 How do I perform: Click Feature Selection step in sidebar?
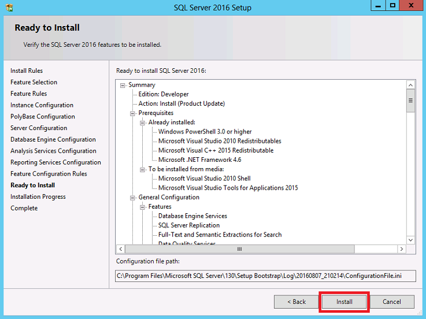34,82
